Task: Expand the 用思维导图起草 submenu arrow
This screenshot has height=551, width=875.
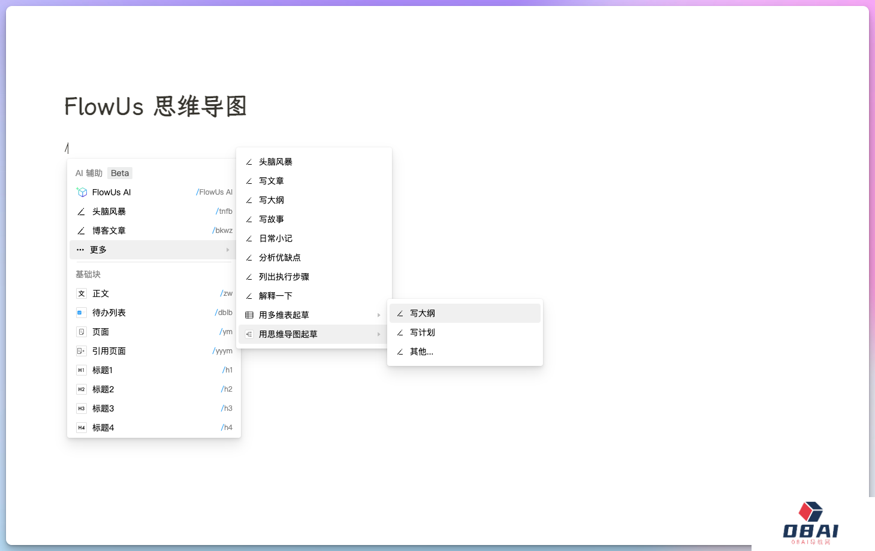Action: (379, 334)
